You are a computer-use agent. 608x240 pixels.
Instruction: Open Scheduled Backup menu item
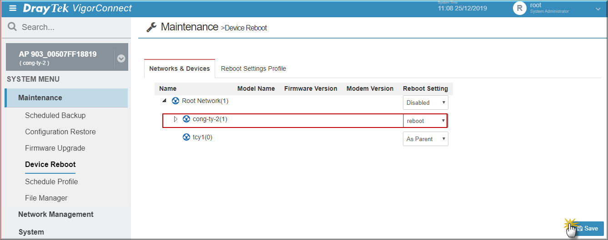tap(55, 115)
